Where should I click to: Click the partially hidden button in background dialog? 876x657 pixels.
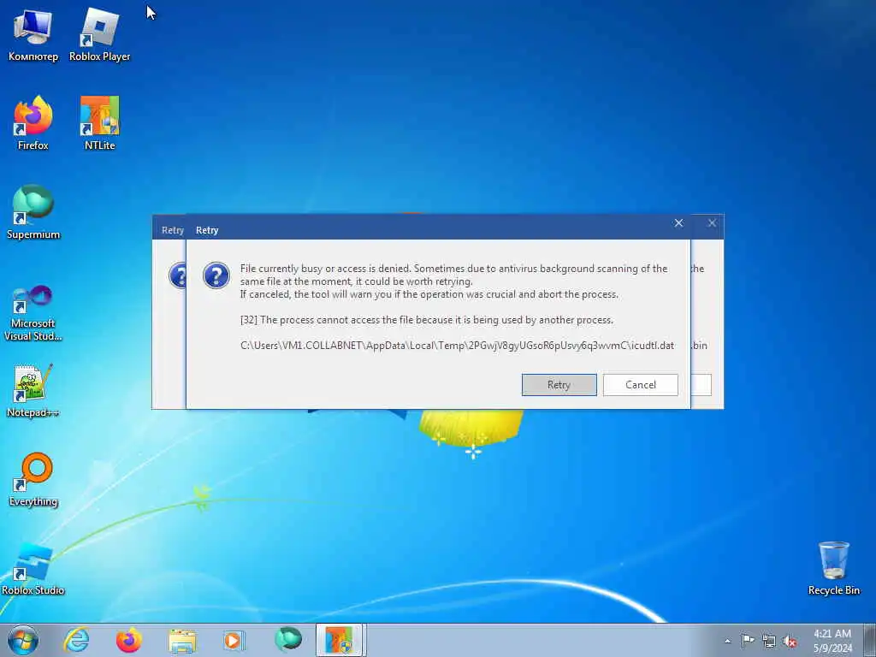point(701,385)
